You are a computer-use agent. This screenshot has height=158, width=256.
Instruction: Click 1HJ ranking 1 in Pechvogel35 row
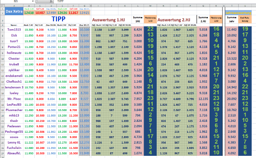(150, 131)
